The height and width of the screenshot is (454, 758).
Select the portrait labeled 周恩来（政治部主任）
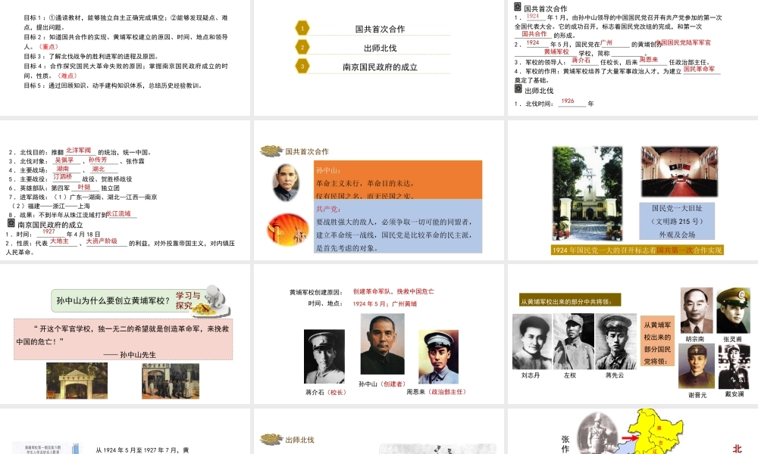[x=438, y=357]
